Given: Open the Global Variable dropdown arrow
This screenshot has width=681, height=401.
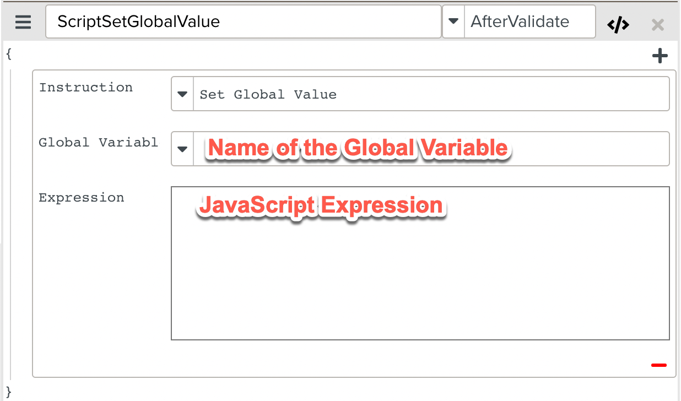Looking at the screenshot, I should 182,149.
